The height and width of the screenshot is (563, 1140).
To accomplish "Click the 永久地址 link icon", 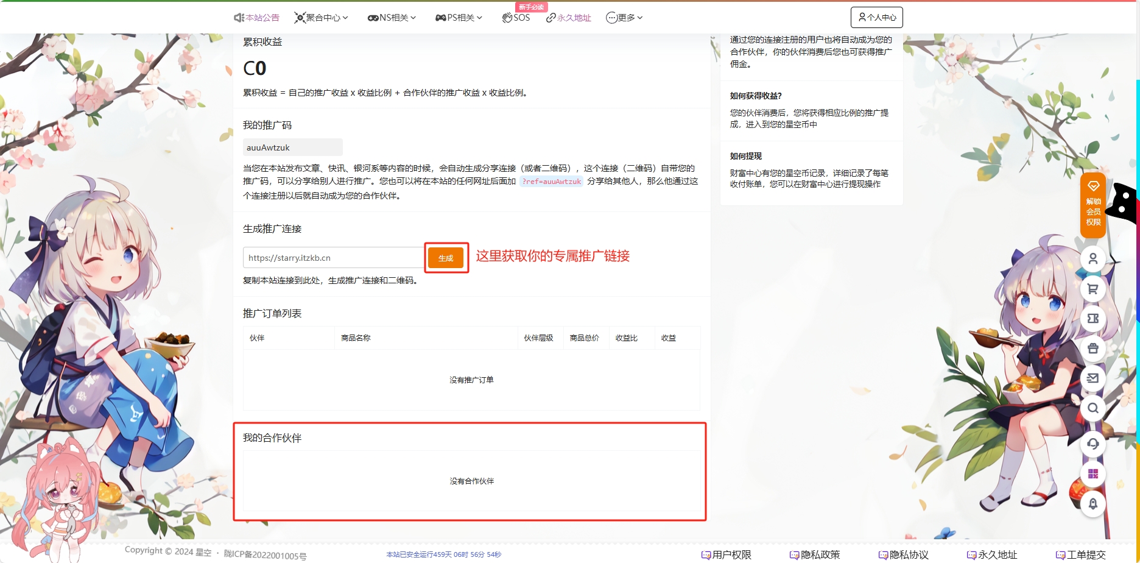I will coord(569,18).
